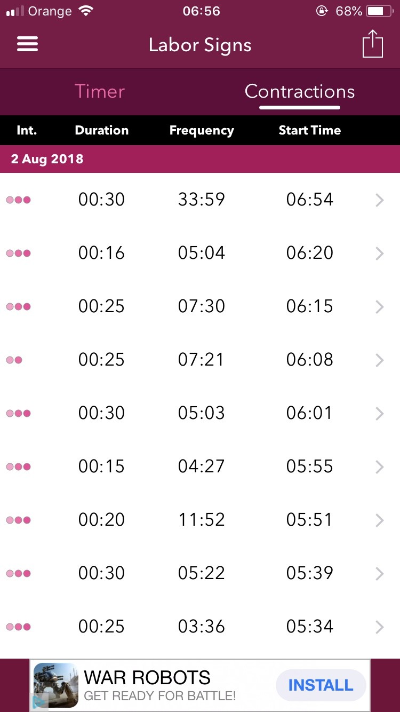Tap intensity dots for 06:01 contraction
400x712 pixels.
click(x=19, y=414)
